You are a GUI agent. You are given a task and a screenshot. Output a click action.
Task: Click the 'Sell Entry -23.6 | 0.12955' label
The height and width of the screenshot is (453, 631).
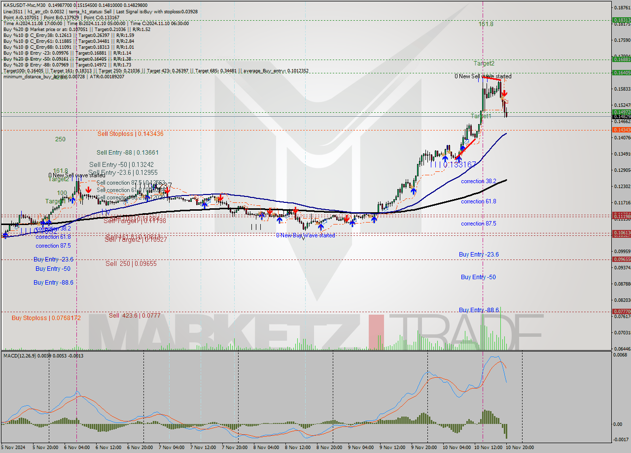click(123, 172)
